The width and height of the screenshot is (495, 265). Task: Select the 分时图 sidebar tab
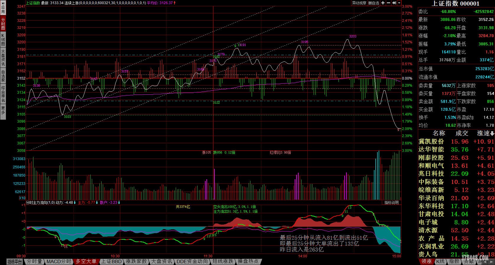point(3,24)
